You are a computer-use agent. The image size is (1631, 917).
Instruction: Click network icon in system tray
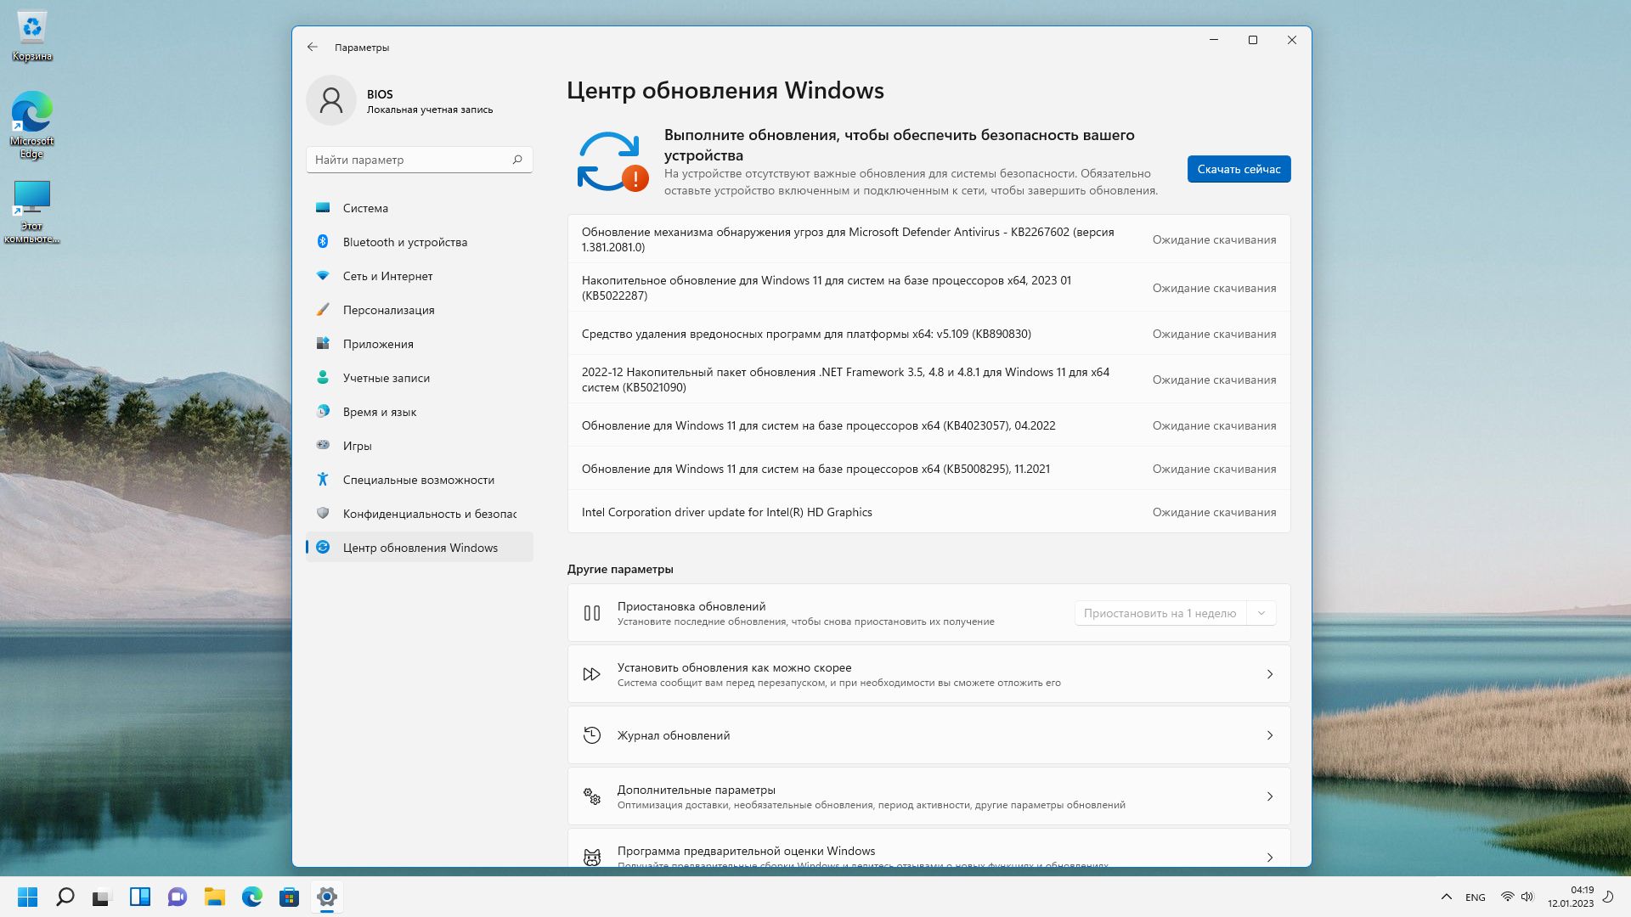point(1507,897)
